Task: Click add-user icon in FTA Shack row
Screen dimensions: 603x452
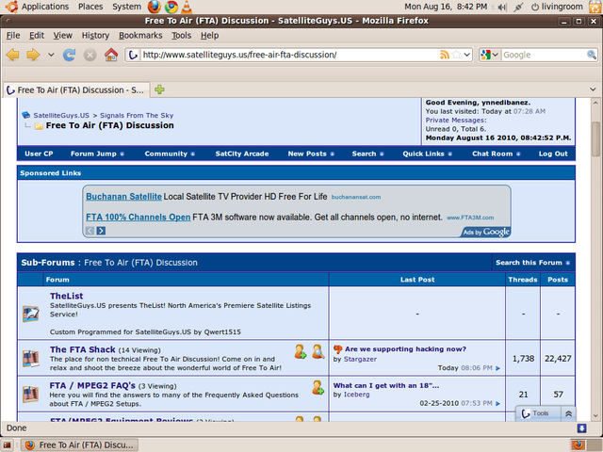Action: tap(301, 351)
